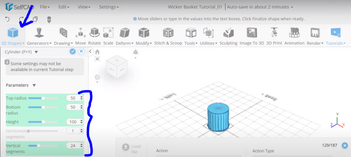The width and height of the screenshot is (351, 157).
Task: Click the Bottom radius value field
Action: [75, 107]
